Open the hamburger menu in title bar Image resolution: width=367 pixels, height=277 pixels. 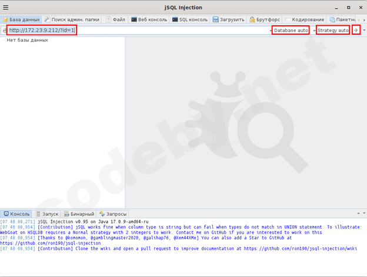click(x=6, y=8)
